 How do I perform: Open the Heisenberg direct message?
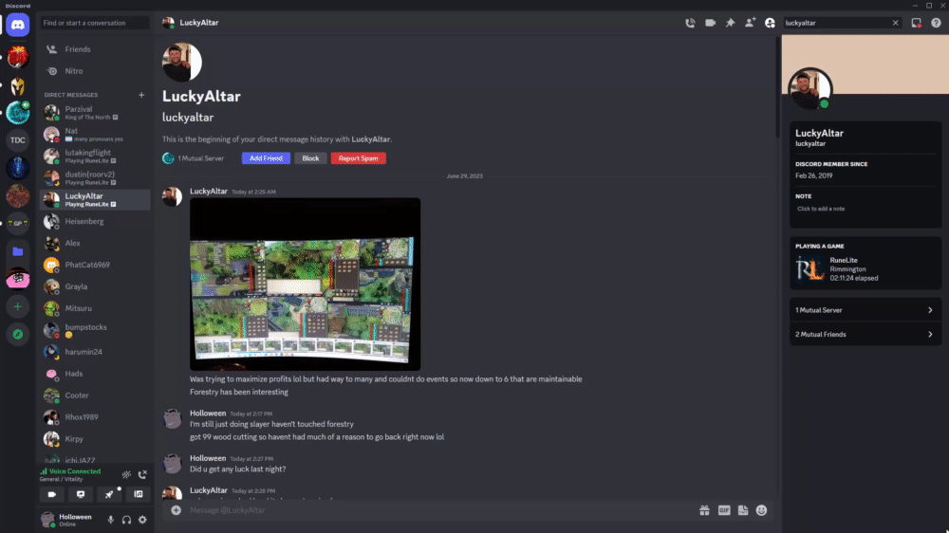pos(95,221)
